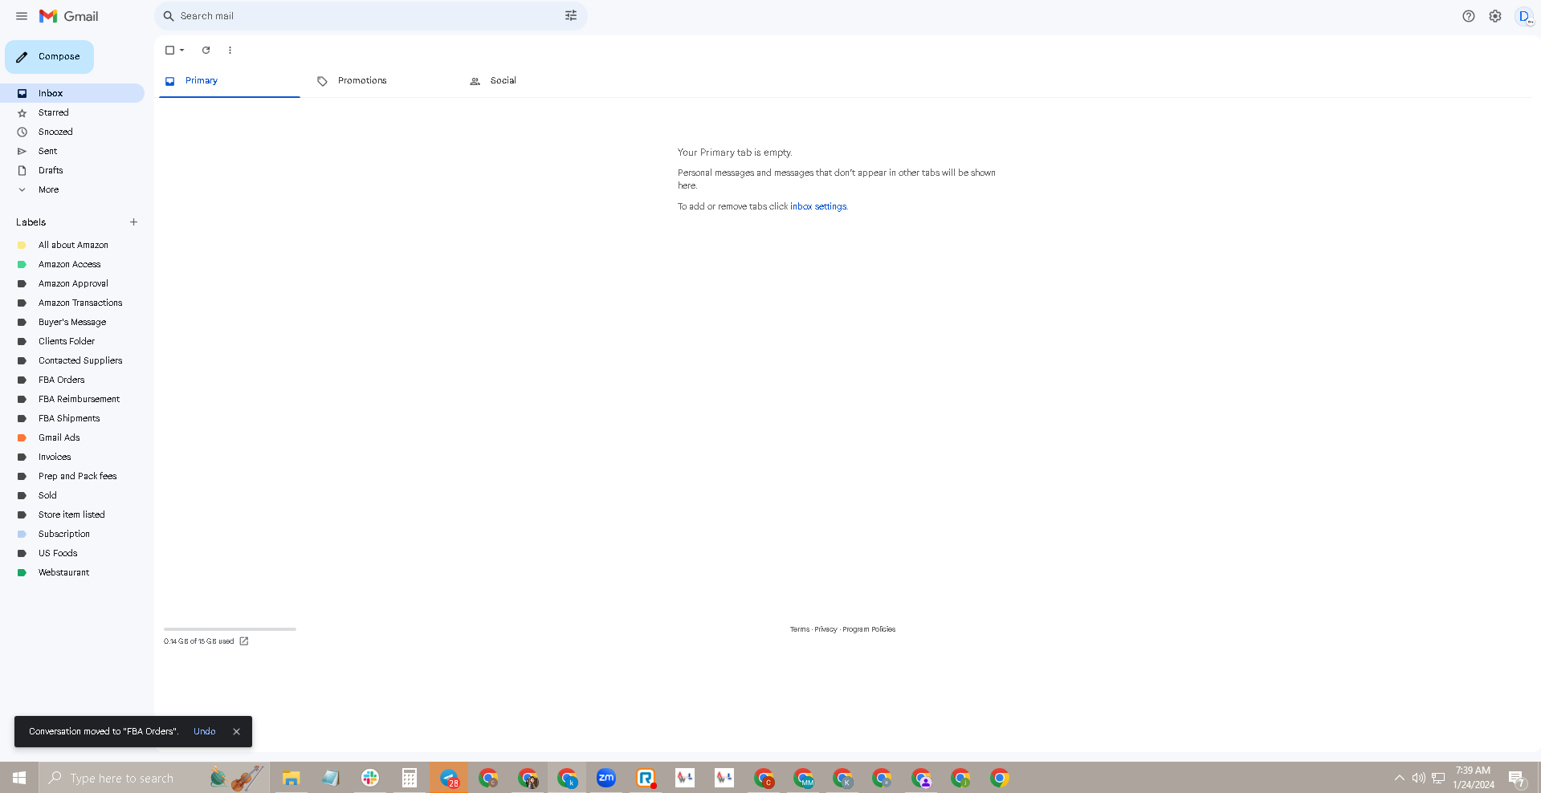This screenshot has width=1541, height=793.
Task: Open Store item listed label
Action: 72,514
